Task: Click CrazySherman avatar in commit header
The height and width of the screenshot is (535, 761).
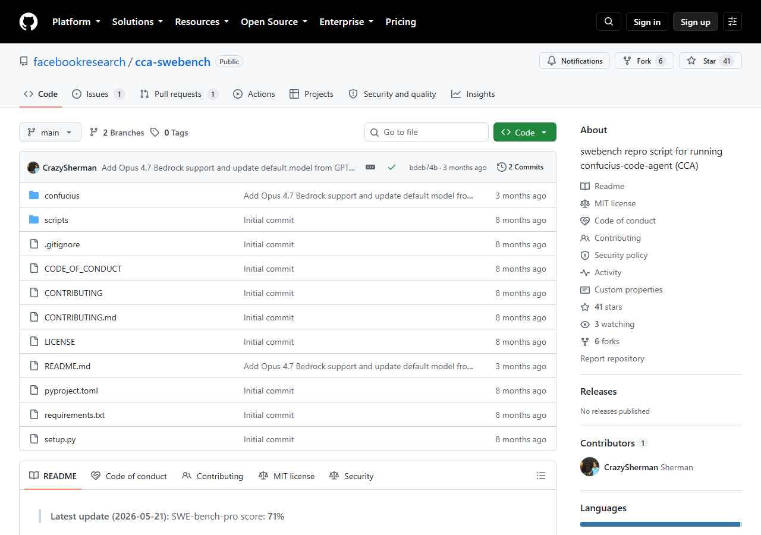Action: pos(33,168)
